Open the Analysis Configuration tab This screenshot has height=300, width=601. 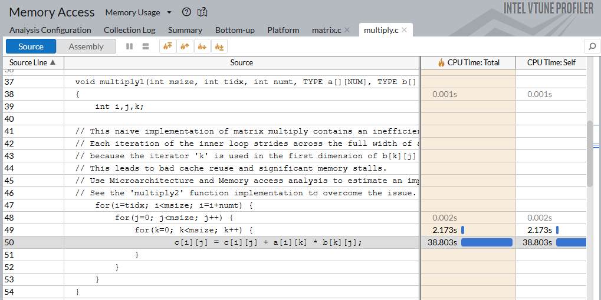point(50,30)
